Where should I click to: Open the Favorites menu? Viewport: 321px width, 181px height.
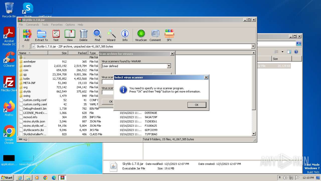coord(57,25)
